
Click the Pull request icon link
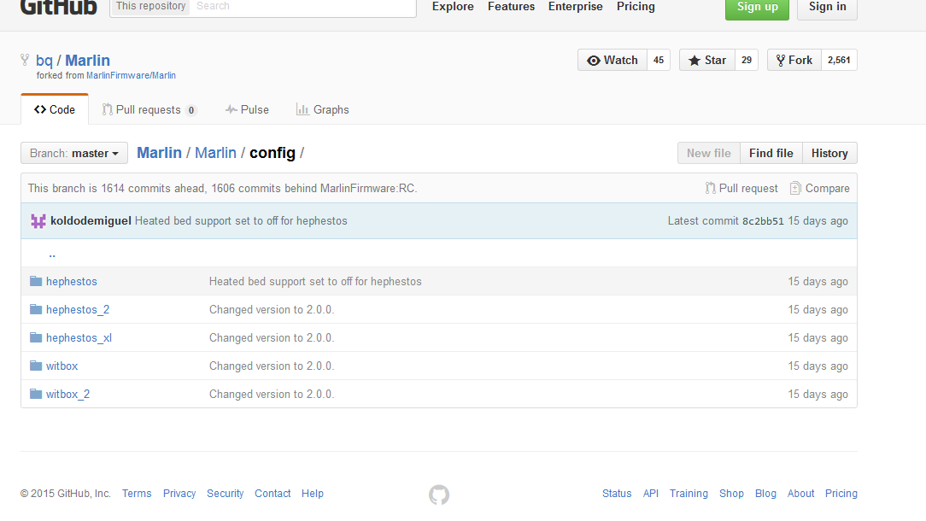(710, 189)
